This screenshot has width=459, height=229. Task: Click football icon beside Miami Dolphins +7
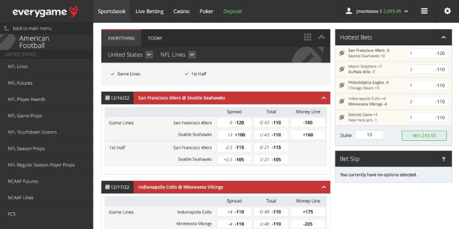click(x=341, y=69)
